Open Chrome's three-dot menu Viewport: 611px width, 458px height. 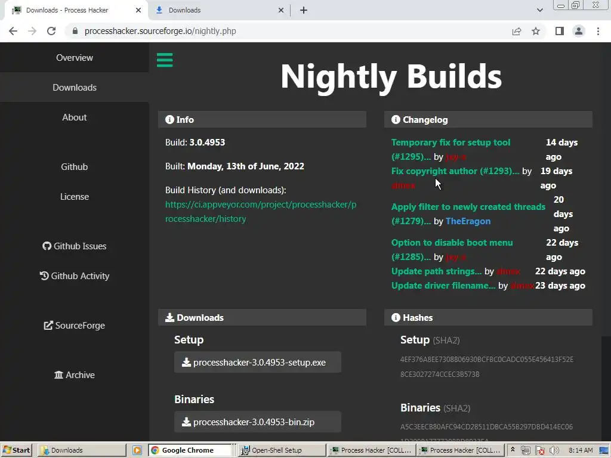coord(598,31)
